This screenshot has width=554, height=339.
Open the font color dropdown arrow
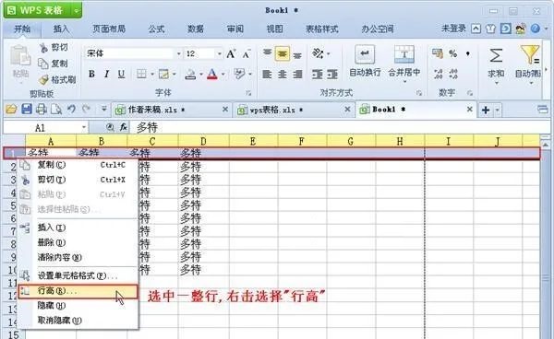(223, 75)
